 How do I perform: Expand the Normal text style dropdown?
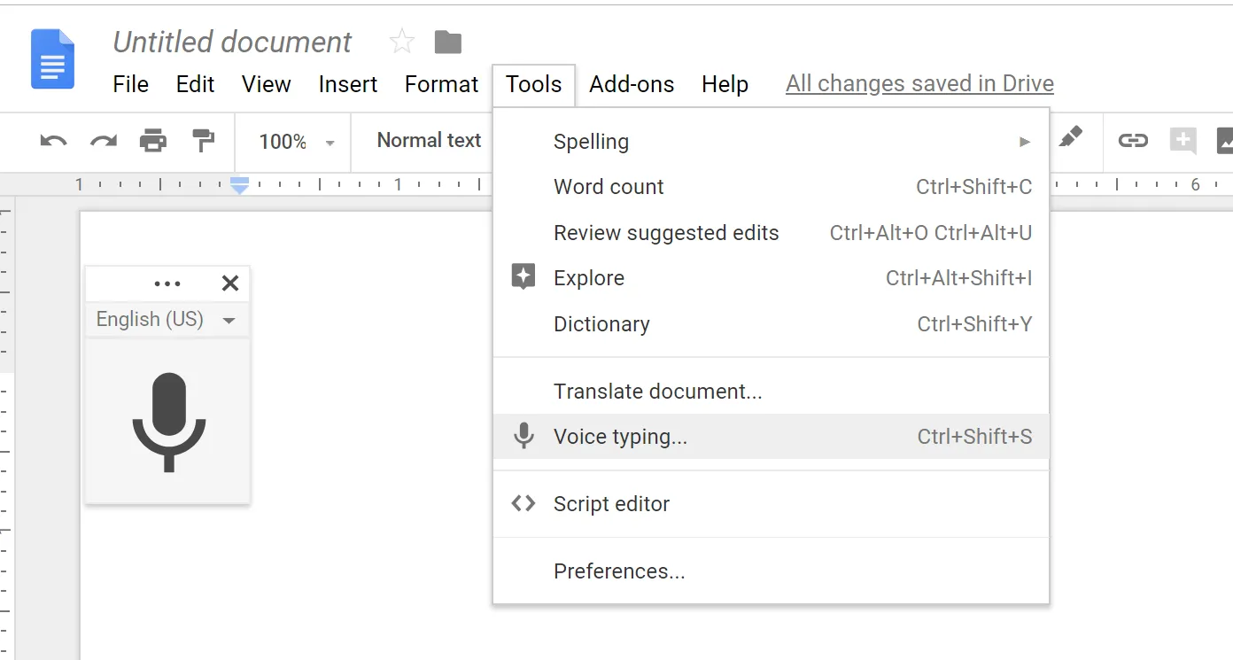click(x=429, y=141)
